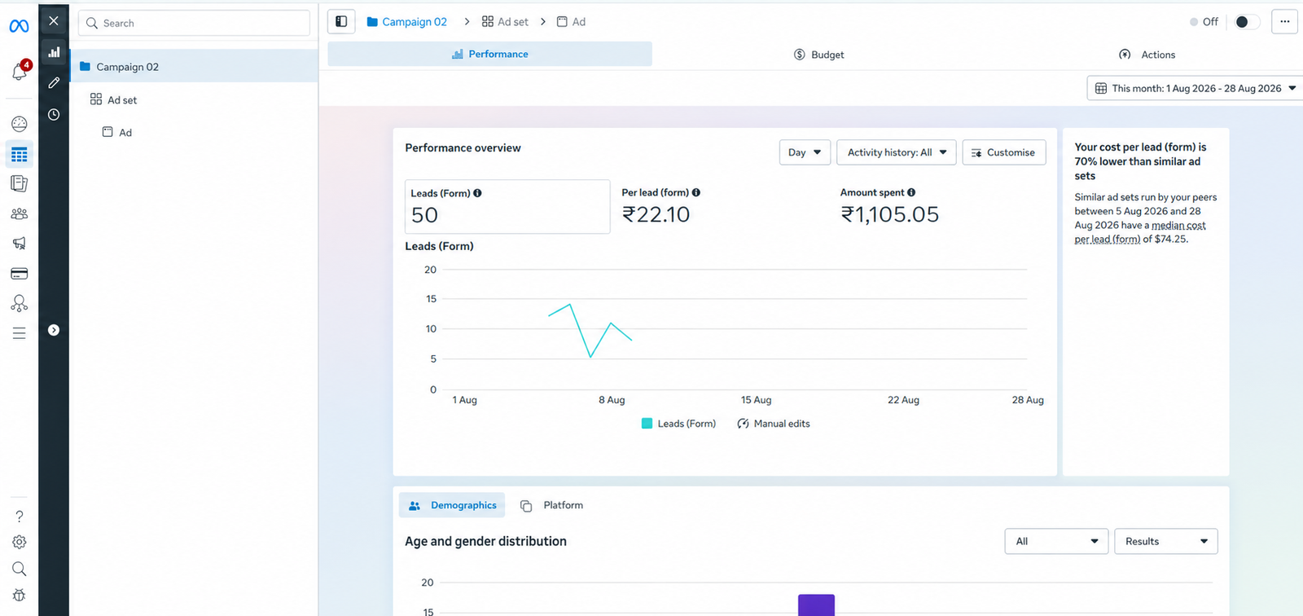Select the Platform tab
Image resolution: width=1303 pixels, height=616 pixels.
tap(551, 505)
